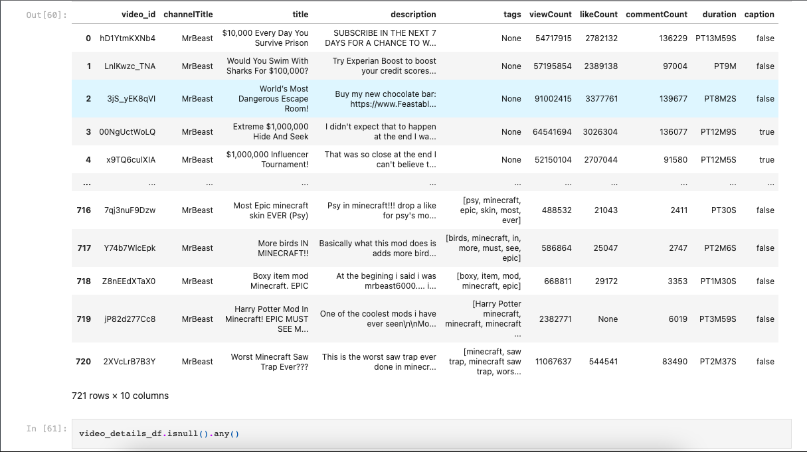Image resolution: width=807 pixels, height=452 pixels.
Task: Click the description column header
Action: point(413,14)
